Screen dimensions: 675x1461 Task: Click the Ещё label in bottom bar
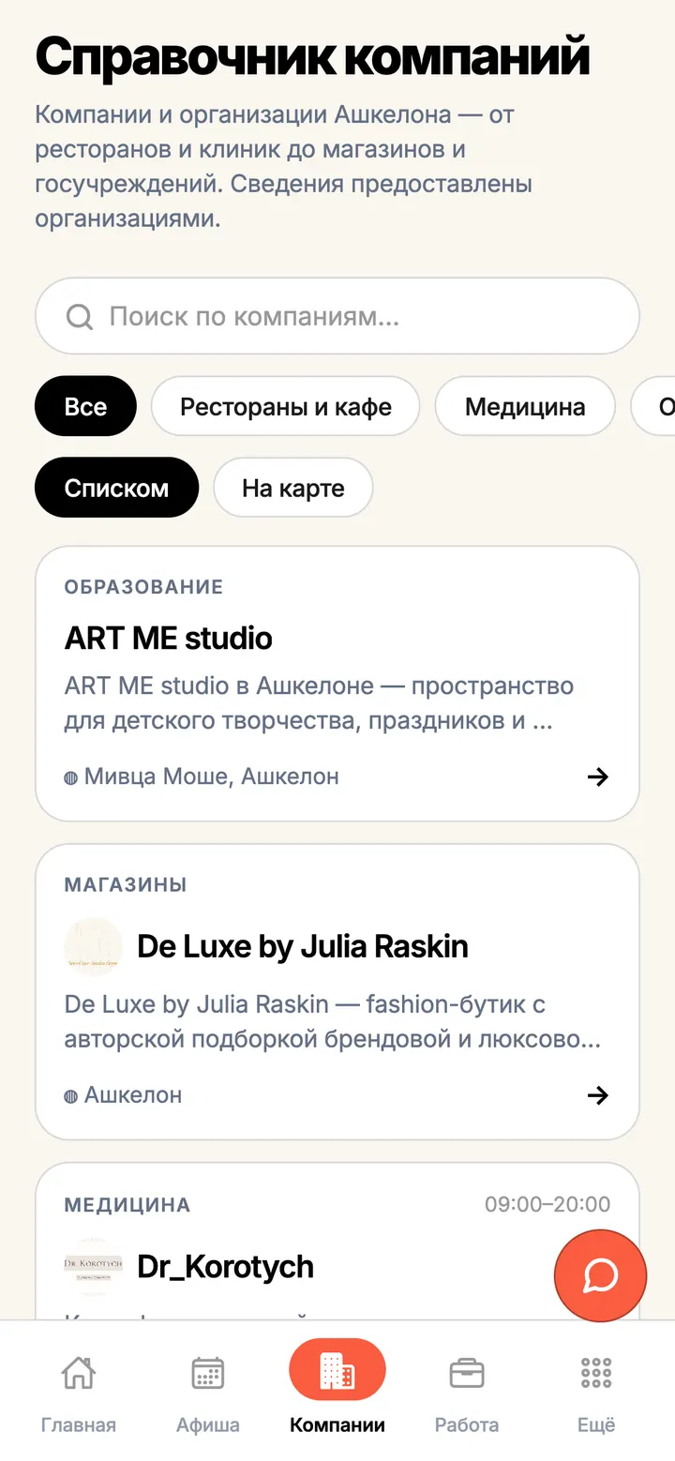596,1425
